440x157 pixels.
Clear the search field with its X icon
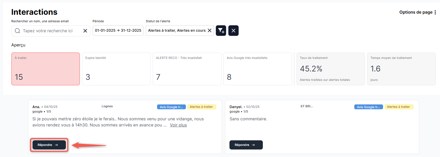[85, 31]
